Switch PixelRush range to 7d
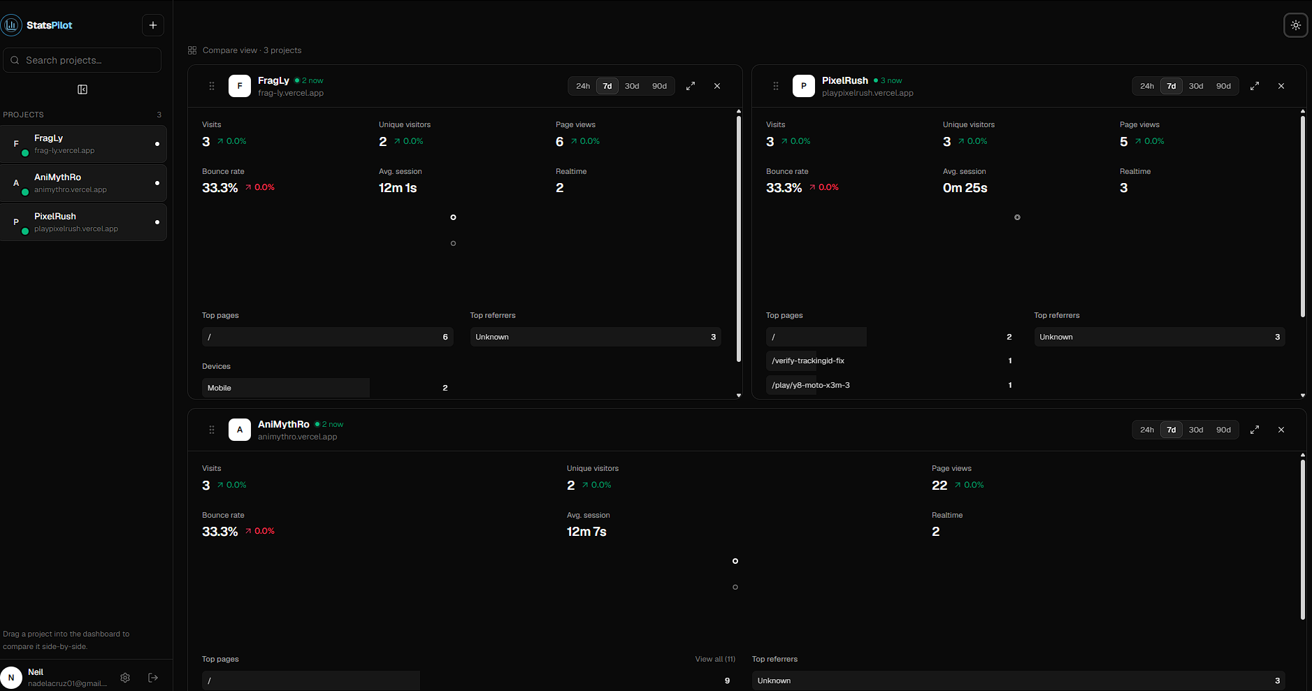The height and width of the screenshot is (691, 1312). 1172,86
